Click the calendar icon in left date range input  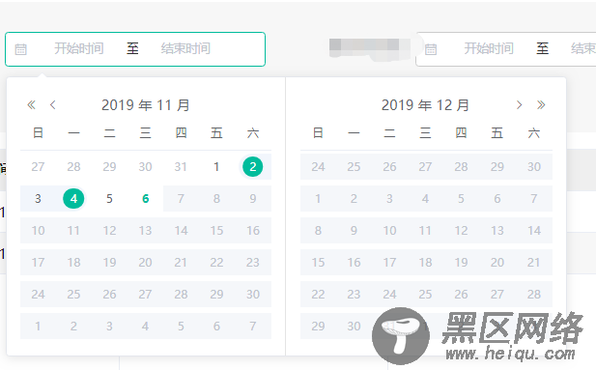(x=20, y=49)
